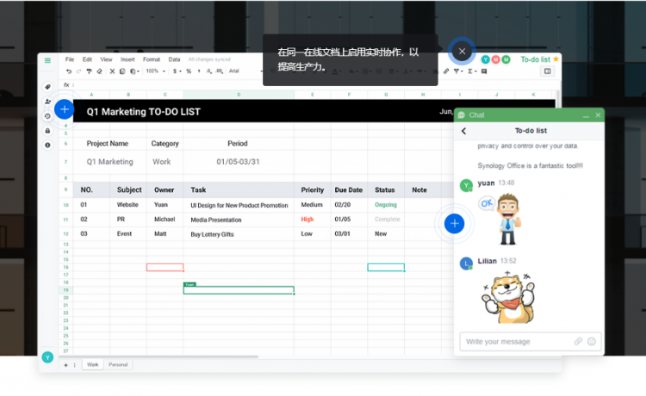The width and height of the screenshot is (646, 396).
Task: Attach a file in chat message box
Action: [x=579, y=342]
